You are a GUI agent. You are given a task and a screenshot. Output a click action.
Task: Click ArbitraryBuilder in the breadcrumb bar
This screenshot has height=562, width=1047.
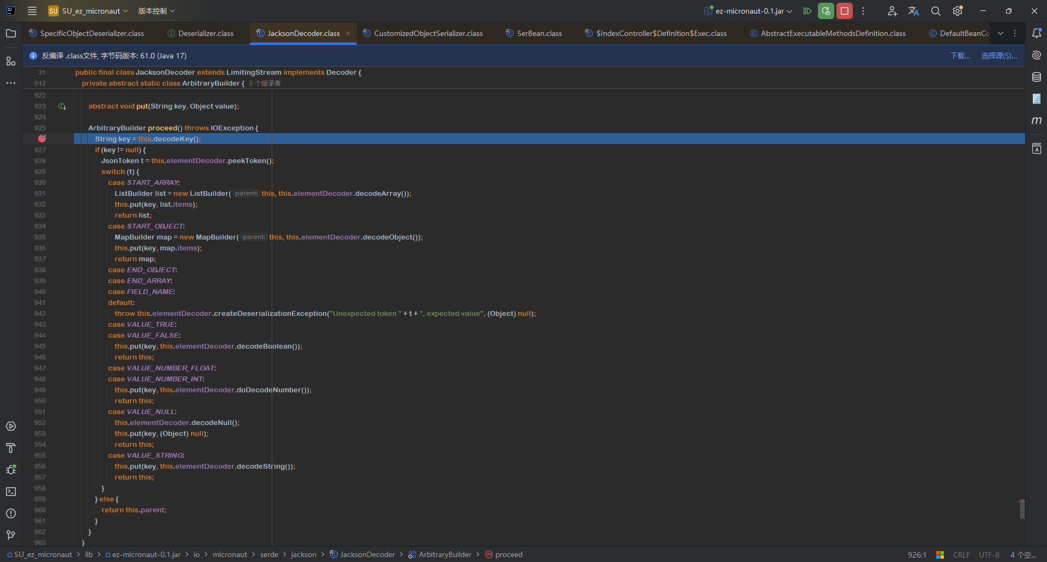[x=440, y=554]
